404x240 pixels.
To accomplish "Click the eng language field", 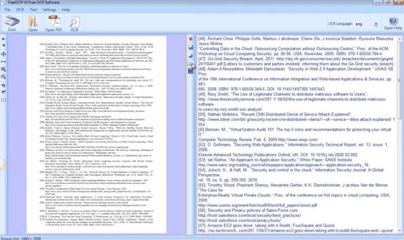I will pyautogui.click(x=364, y=24).
